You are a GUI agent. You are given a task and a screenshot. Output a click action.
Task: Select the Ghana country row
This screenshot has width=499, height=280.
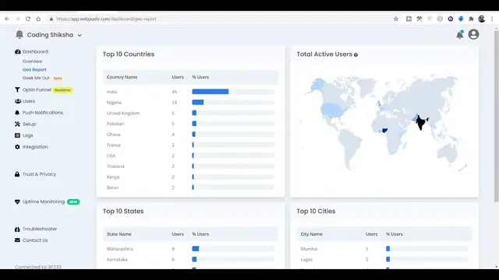190,135
